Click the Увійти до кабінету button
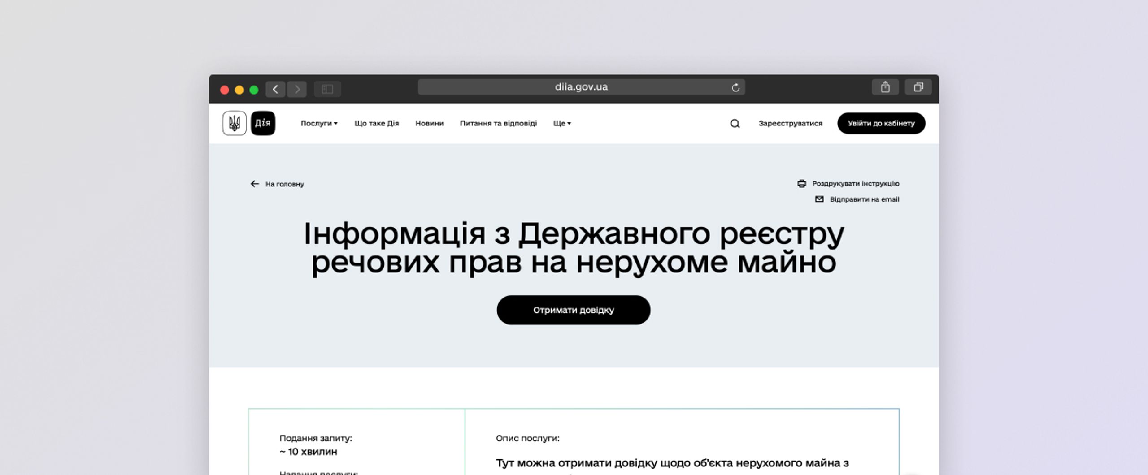1148x475 pixels. click(881, 123)
